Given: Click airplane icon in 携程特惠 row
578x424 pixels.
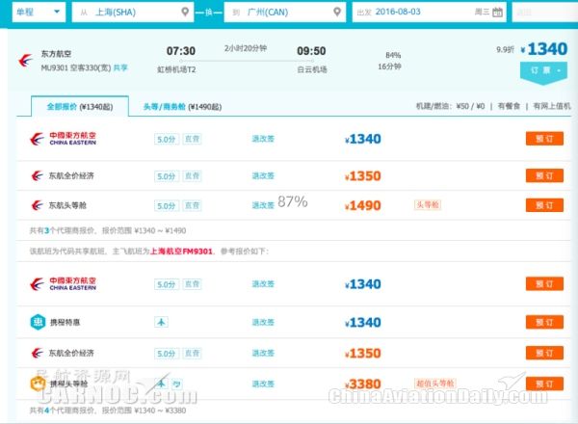Looking at the screenshot, I should [x=161, y=322].
